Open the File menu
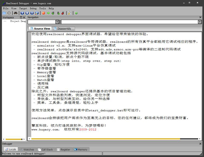The width and height of the screenshot is (204, 157). (x=6, y=8)
